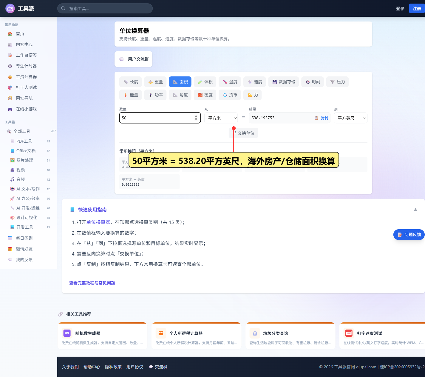Open the 到 平方英尺 dropdown
The height and width of the screenshot is (377, 425).
point(351,118)
